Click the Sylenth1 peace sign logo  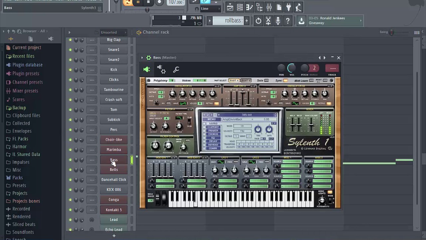pyautogui.click(x=330, y=149)
